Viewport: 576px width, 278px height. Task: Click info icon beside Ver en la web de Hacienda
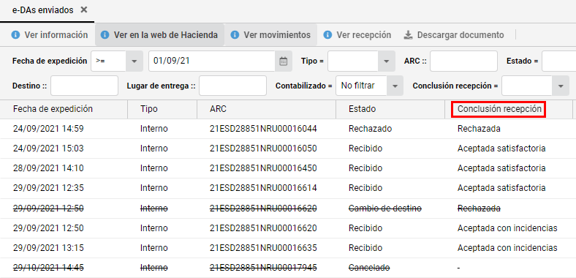tap(105, 35)
